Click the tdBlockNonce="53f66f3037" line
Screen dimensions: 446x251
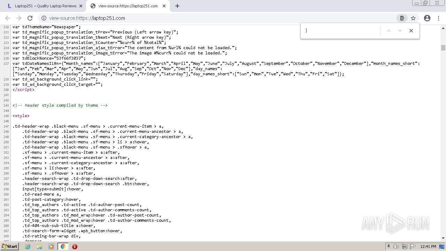49,58
